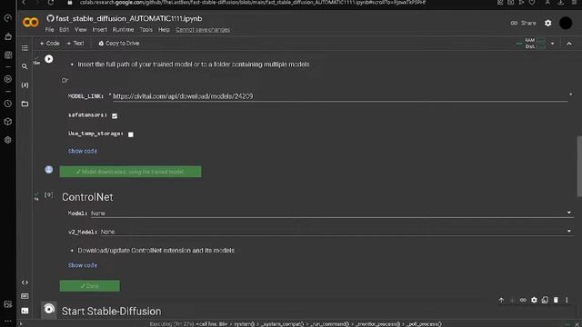Open the Help menu
Viewport: 582px width, 327px height.
click(x=164, y=30)
